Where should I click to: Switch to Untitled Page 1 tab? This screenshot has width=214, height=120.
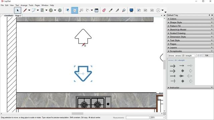[13, 16]
